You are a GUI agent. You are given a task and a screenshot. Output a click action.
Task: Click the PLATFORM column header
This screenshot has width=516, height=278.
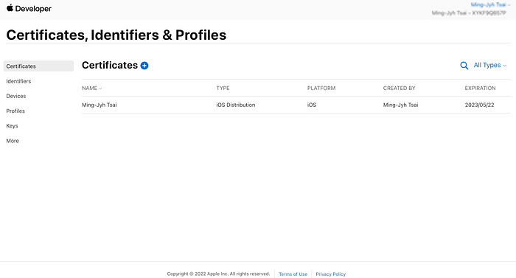(321, 88)
